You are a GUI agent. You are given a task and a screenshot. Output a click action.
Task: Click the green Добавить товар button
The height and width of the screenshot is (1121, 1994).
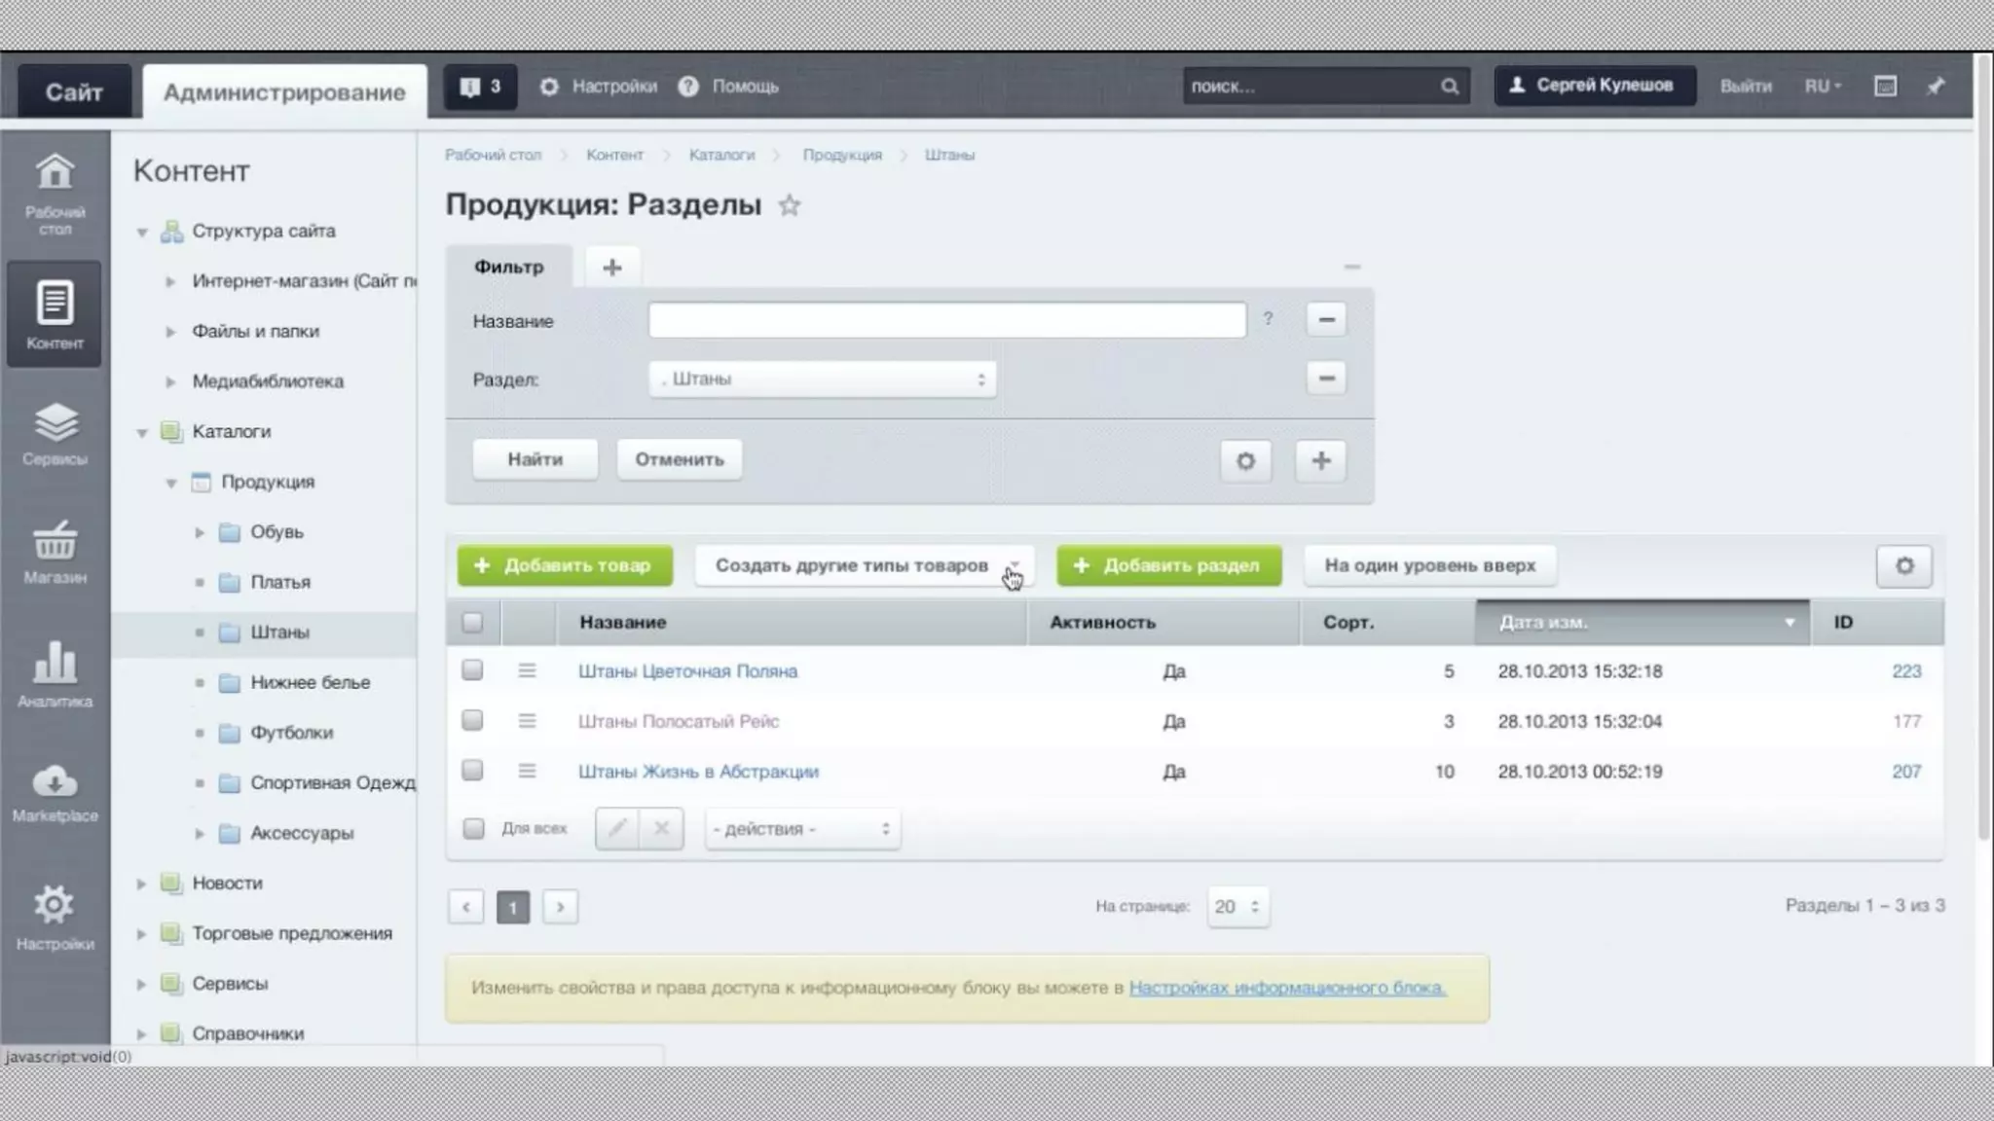click(x=565, y=565)
